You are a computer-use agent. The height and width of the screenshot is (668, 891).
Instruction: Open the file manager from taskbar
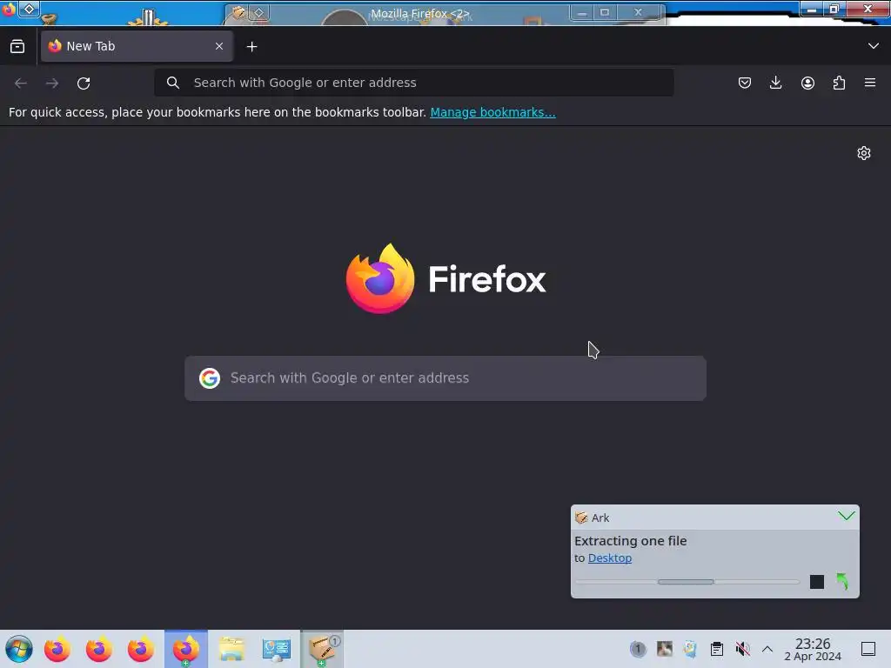231,649
